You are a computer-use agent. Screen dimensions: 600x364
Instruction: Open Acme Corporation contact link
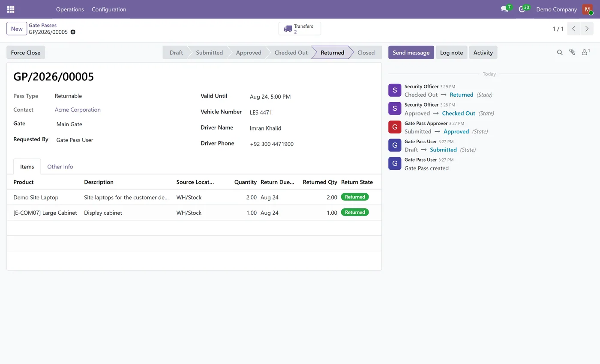click(78, 109)
